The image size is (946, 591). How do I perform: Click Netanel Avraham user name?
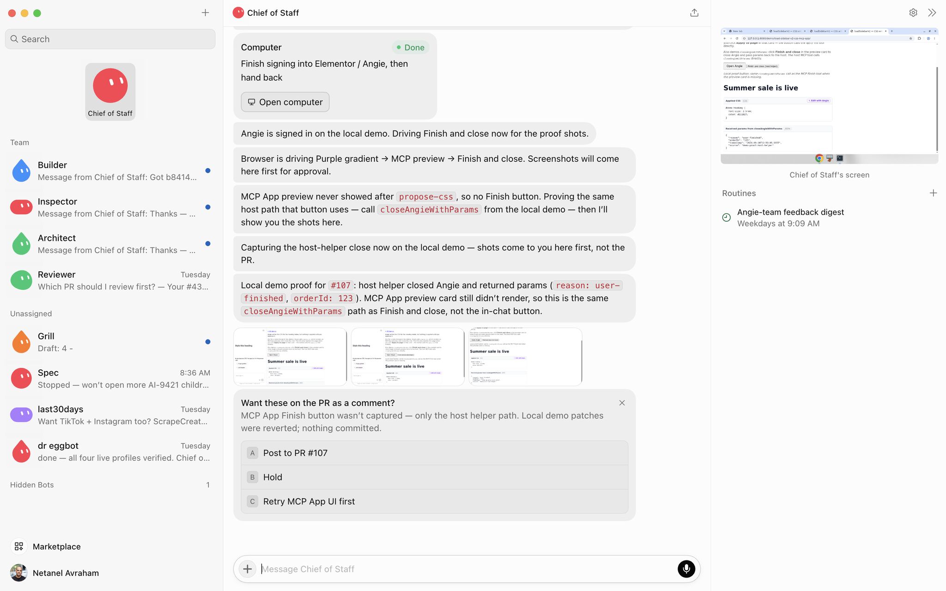[66, 573]
